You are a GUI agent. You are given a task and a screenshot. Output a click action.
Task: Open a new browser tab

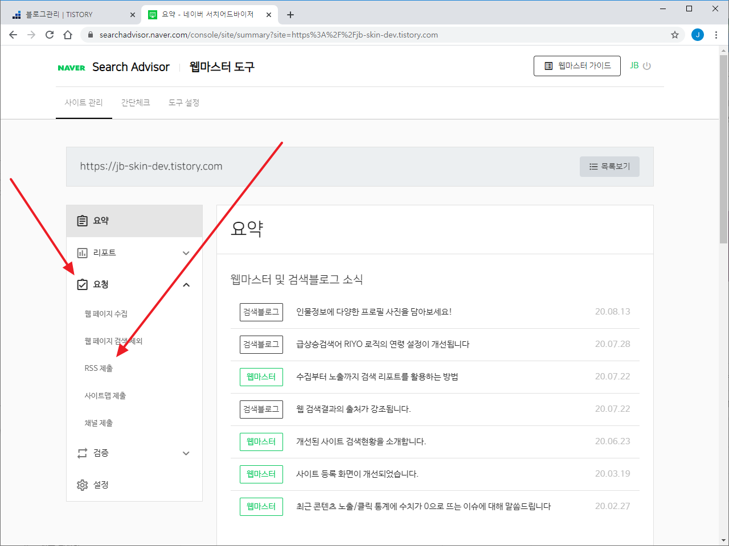pyautogui.click(x=290, y=15)
